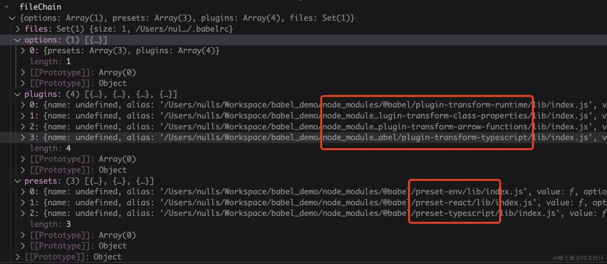Expand [[Prototype]]: Array(0) under plugins

[23, 159]
